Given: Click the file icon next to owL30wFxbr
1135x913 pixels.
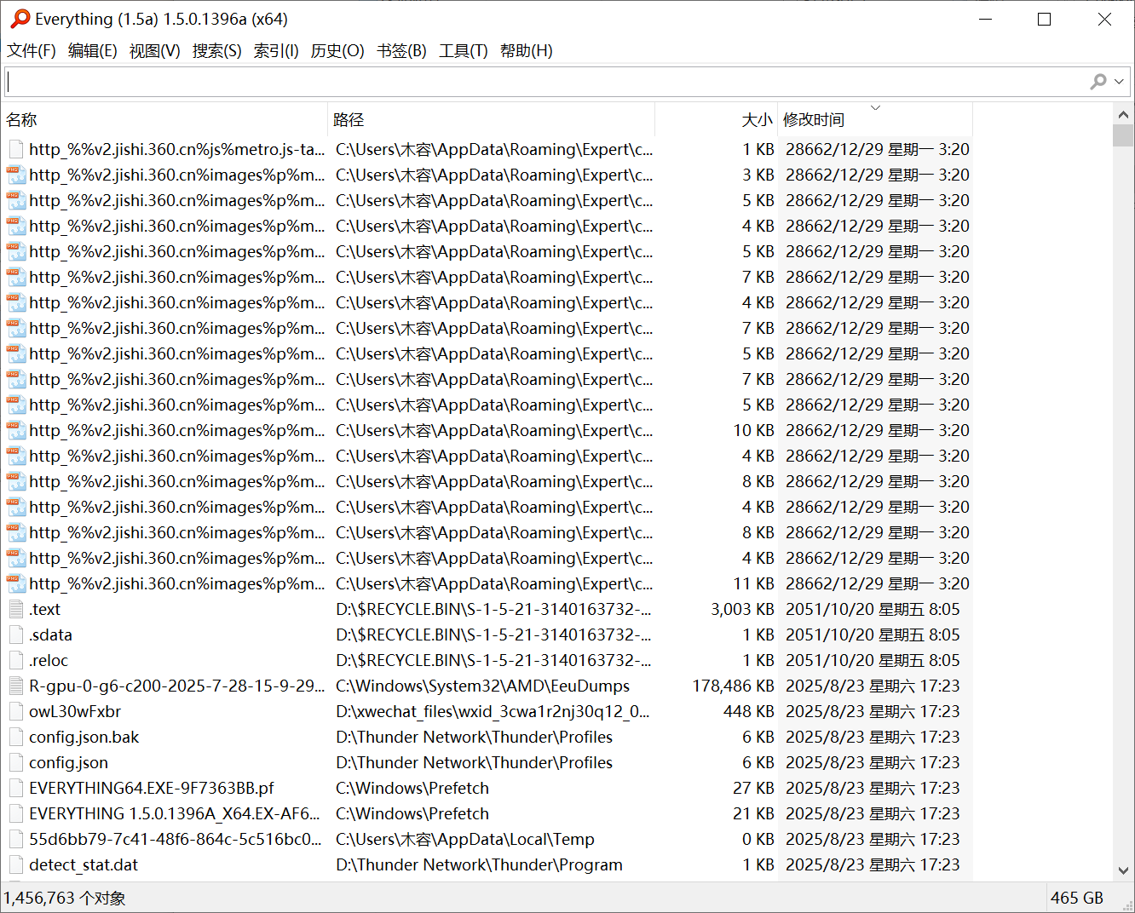Looking at the screenshot, I should (x=16, y=711).
